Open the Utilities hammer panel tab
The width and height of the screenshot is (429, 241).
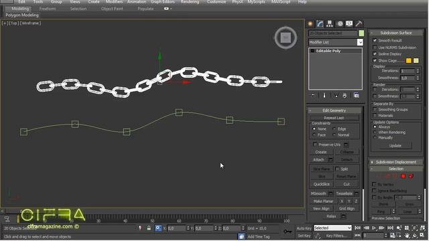(x=359, y=24)
